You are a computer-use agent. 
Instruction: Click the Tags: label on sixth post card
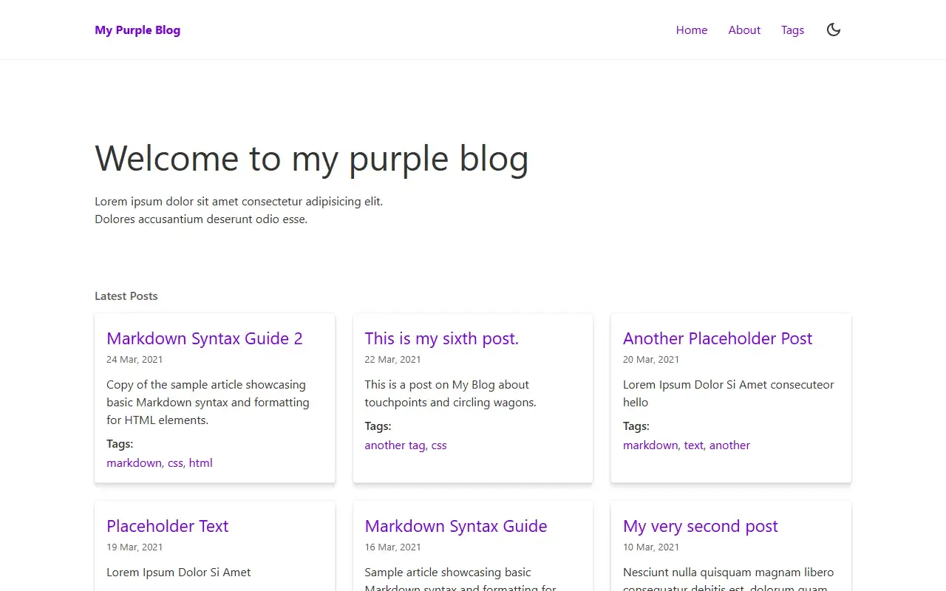click(x=378, y=426)
